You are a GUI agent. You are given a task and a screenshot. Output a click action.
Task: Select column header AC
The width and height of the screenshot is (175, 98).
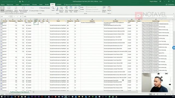pos(115,19)
